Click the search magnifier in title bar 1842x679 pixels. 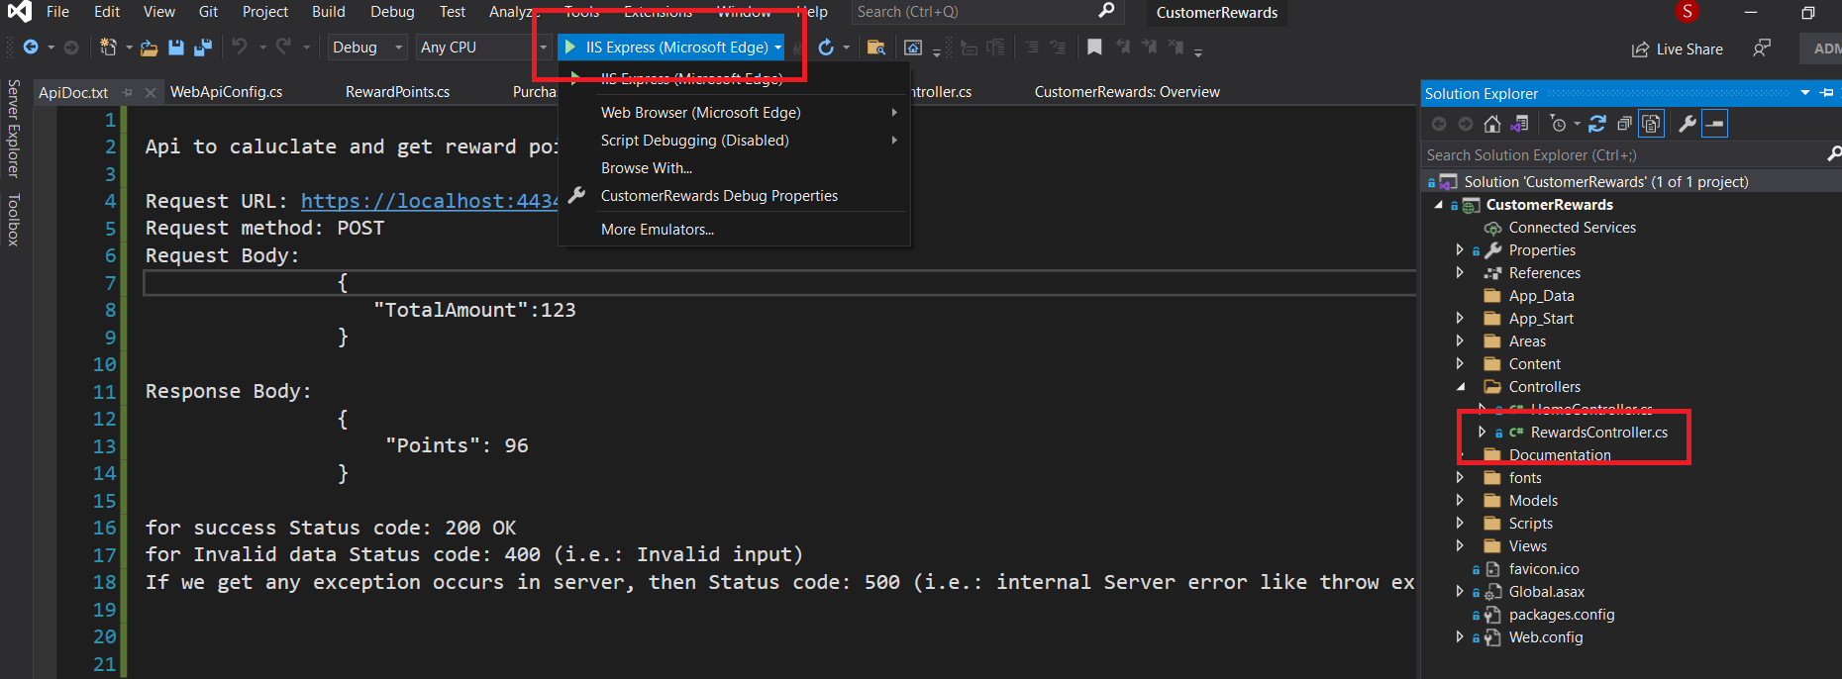tap(1107, 11)
